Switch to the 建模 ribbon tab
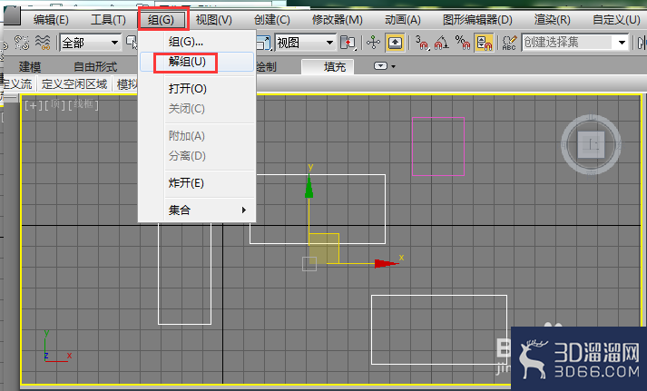Image resolution: width=647 pixels, height=391 pixels. [x=30, y=66]
